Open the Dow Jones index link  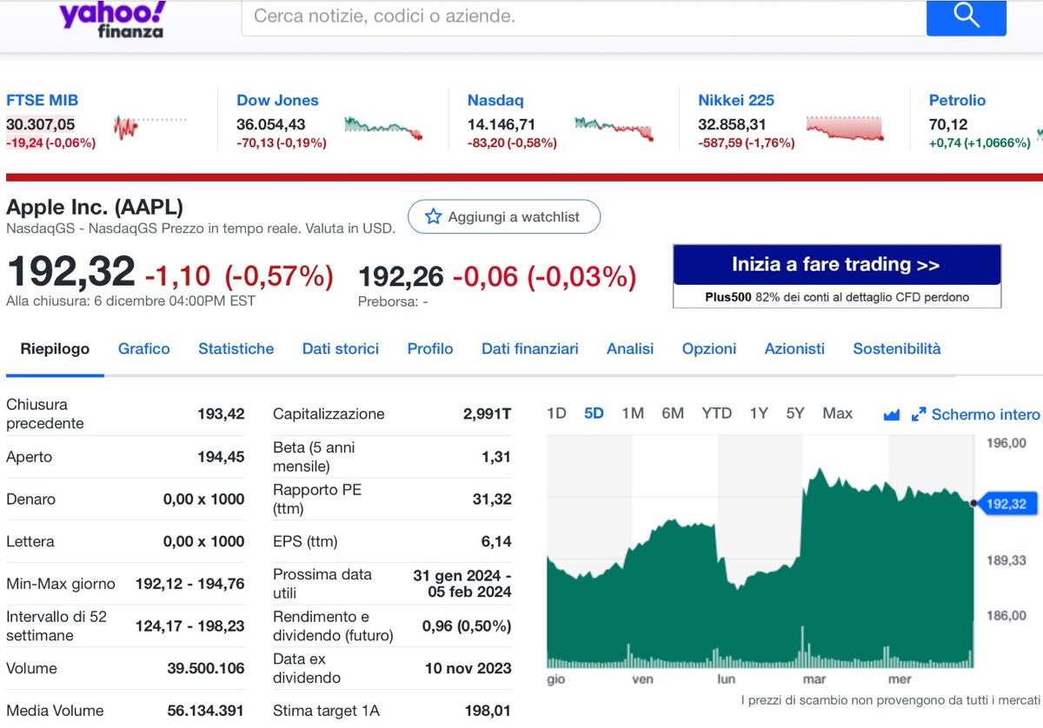277,101
